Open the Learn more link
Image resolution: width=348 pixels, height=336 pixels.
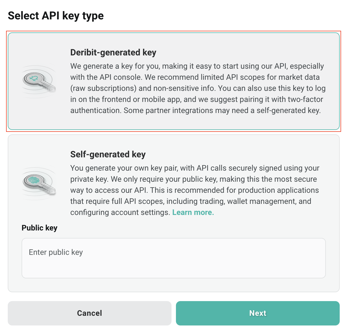pos(193,212)
